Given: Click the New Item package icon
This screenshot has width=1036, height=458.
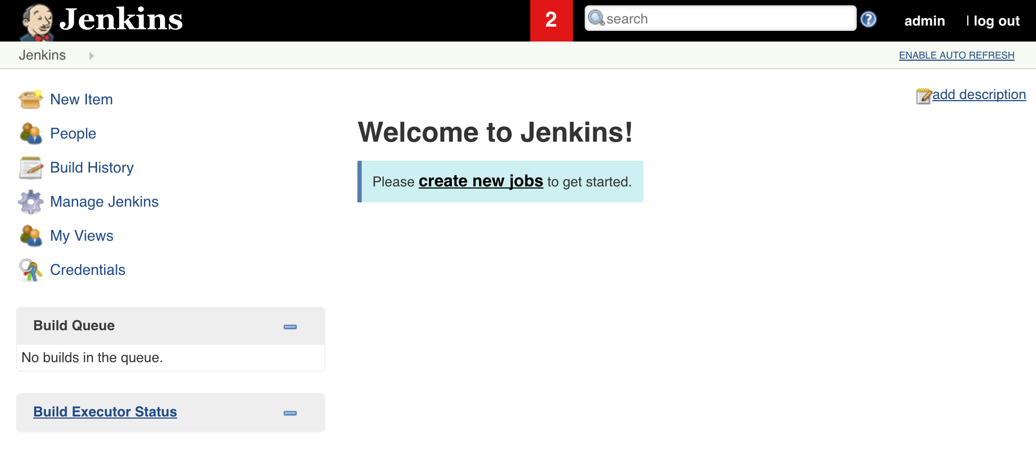Looking at the screenshot, I should [30, 99].
